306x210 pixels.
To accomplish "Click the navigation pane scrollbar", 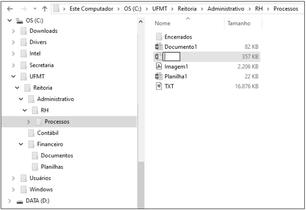I will [x=141, y=105].
